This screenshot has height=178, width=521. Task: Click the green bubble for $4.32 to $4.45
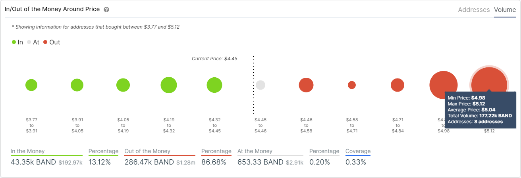click(x=214, y=85)
